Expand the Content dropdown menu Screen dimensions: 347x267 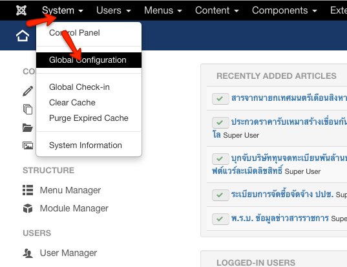[217, 10]
